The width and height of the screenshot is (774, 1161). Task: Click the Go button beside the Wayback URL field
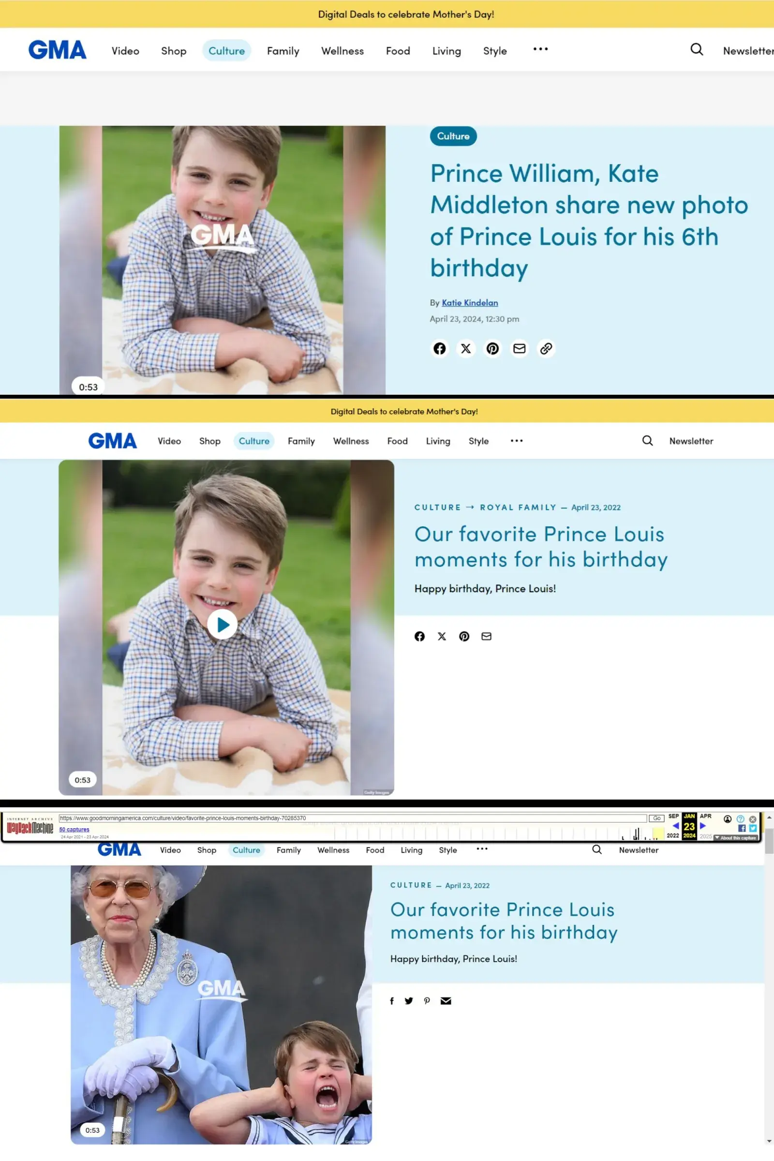click(656, 818)
